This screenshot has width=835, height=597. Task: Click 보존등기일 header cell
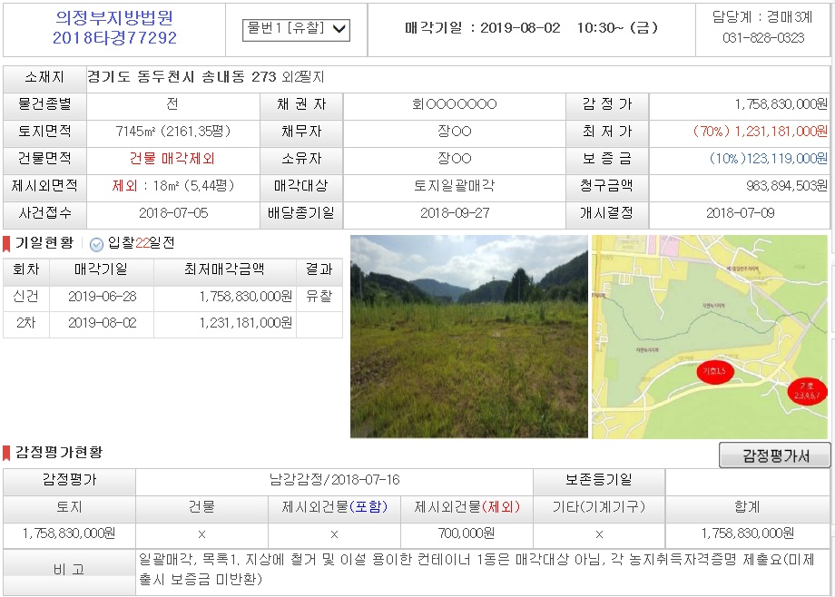click(599, 480)
